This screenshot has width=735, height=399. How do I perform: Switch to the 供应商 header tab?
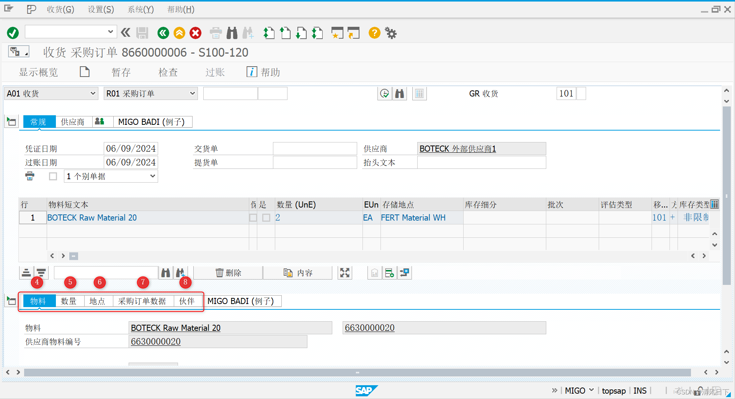point(73,122)
